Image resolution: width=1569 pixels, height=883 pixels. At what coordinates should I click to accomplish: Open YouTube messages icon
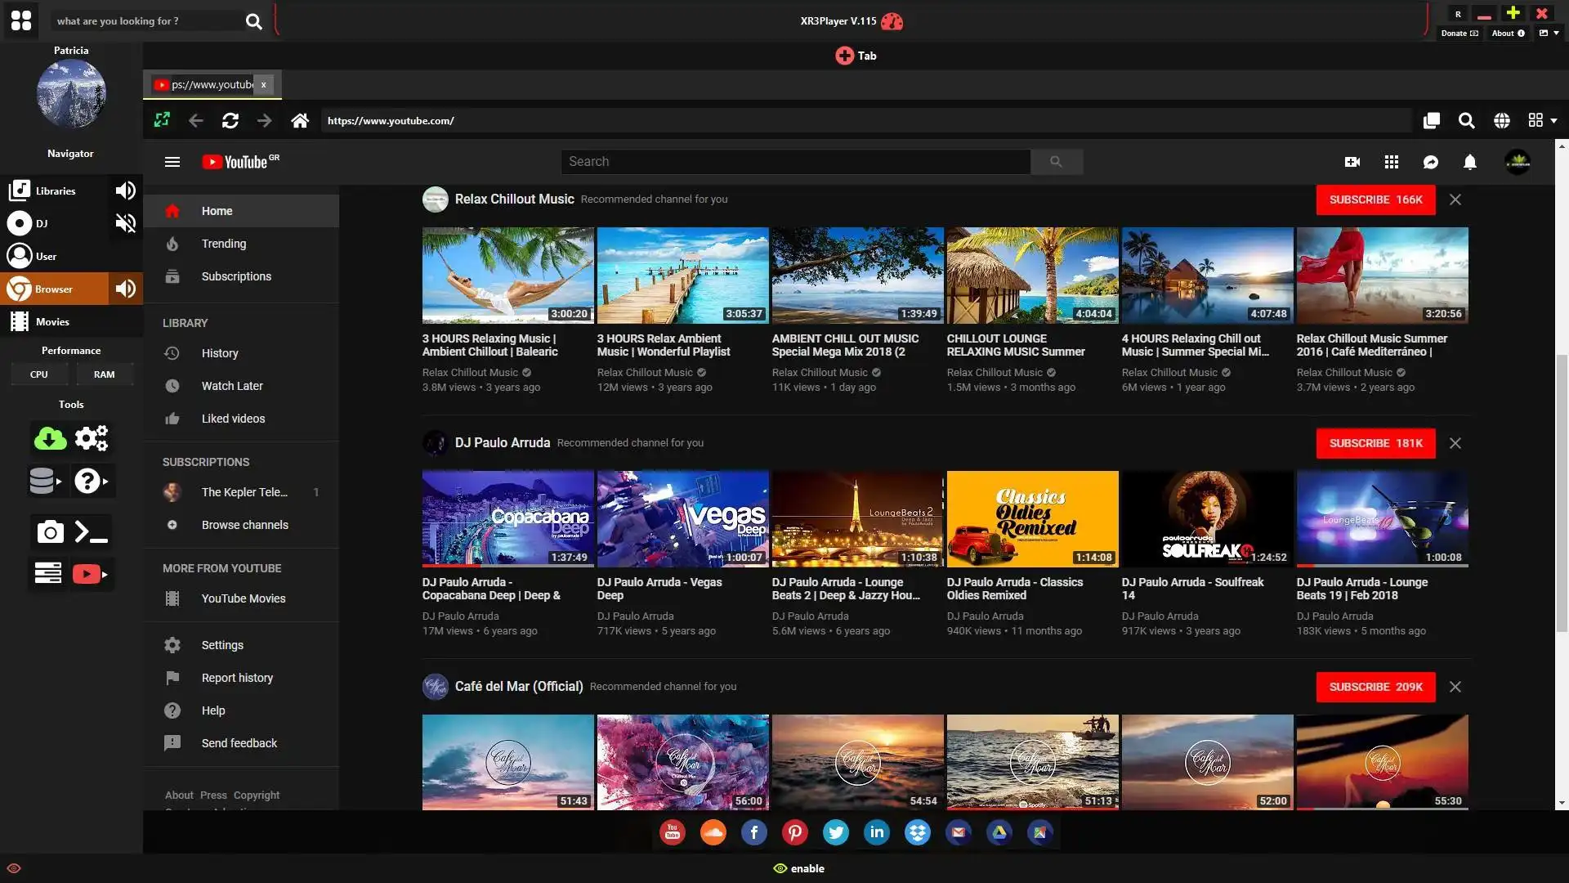click(x=1431, y=162)
